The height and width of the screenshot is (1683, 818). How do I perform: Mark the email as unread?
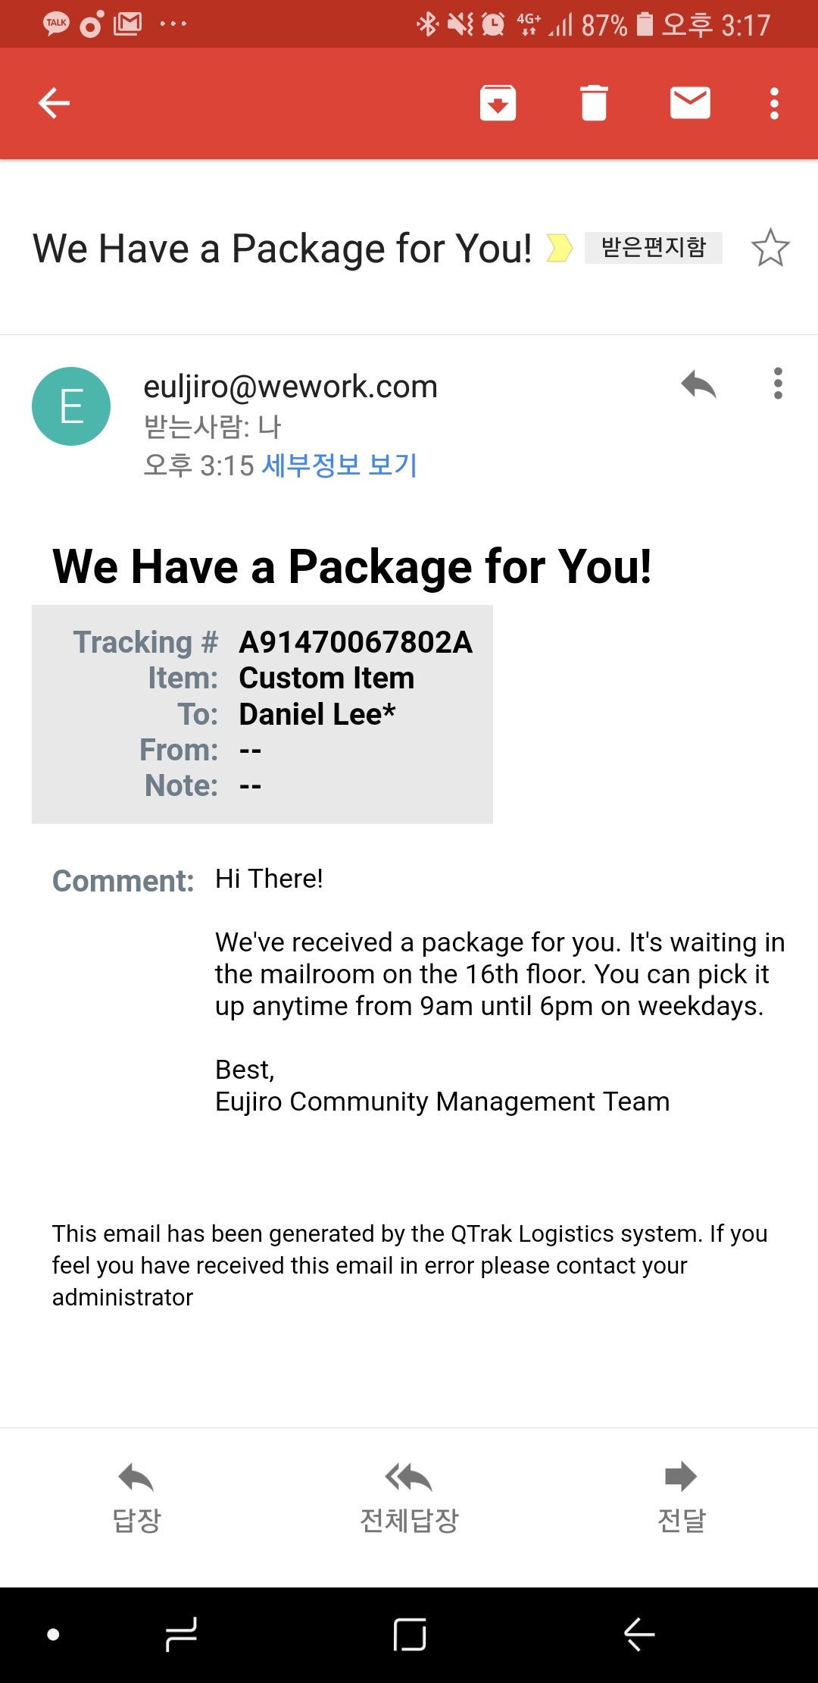(690, 103)
